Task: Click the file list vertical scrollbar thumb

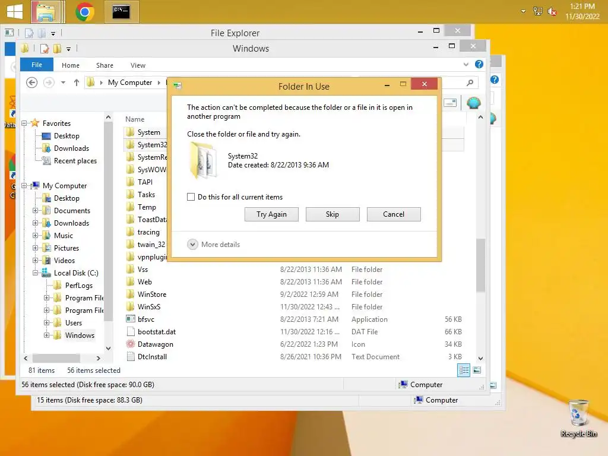Action: (480, 265)
